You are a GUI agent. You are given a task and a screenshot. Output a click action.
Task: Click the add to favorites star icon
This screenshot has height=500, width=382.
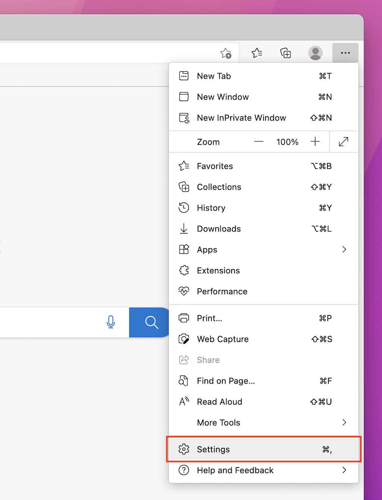pyautogui.click(x=226, y=53)
